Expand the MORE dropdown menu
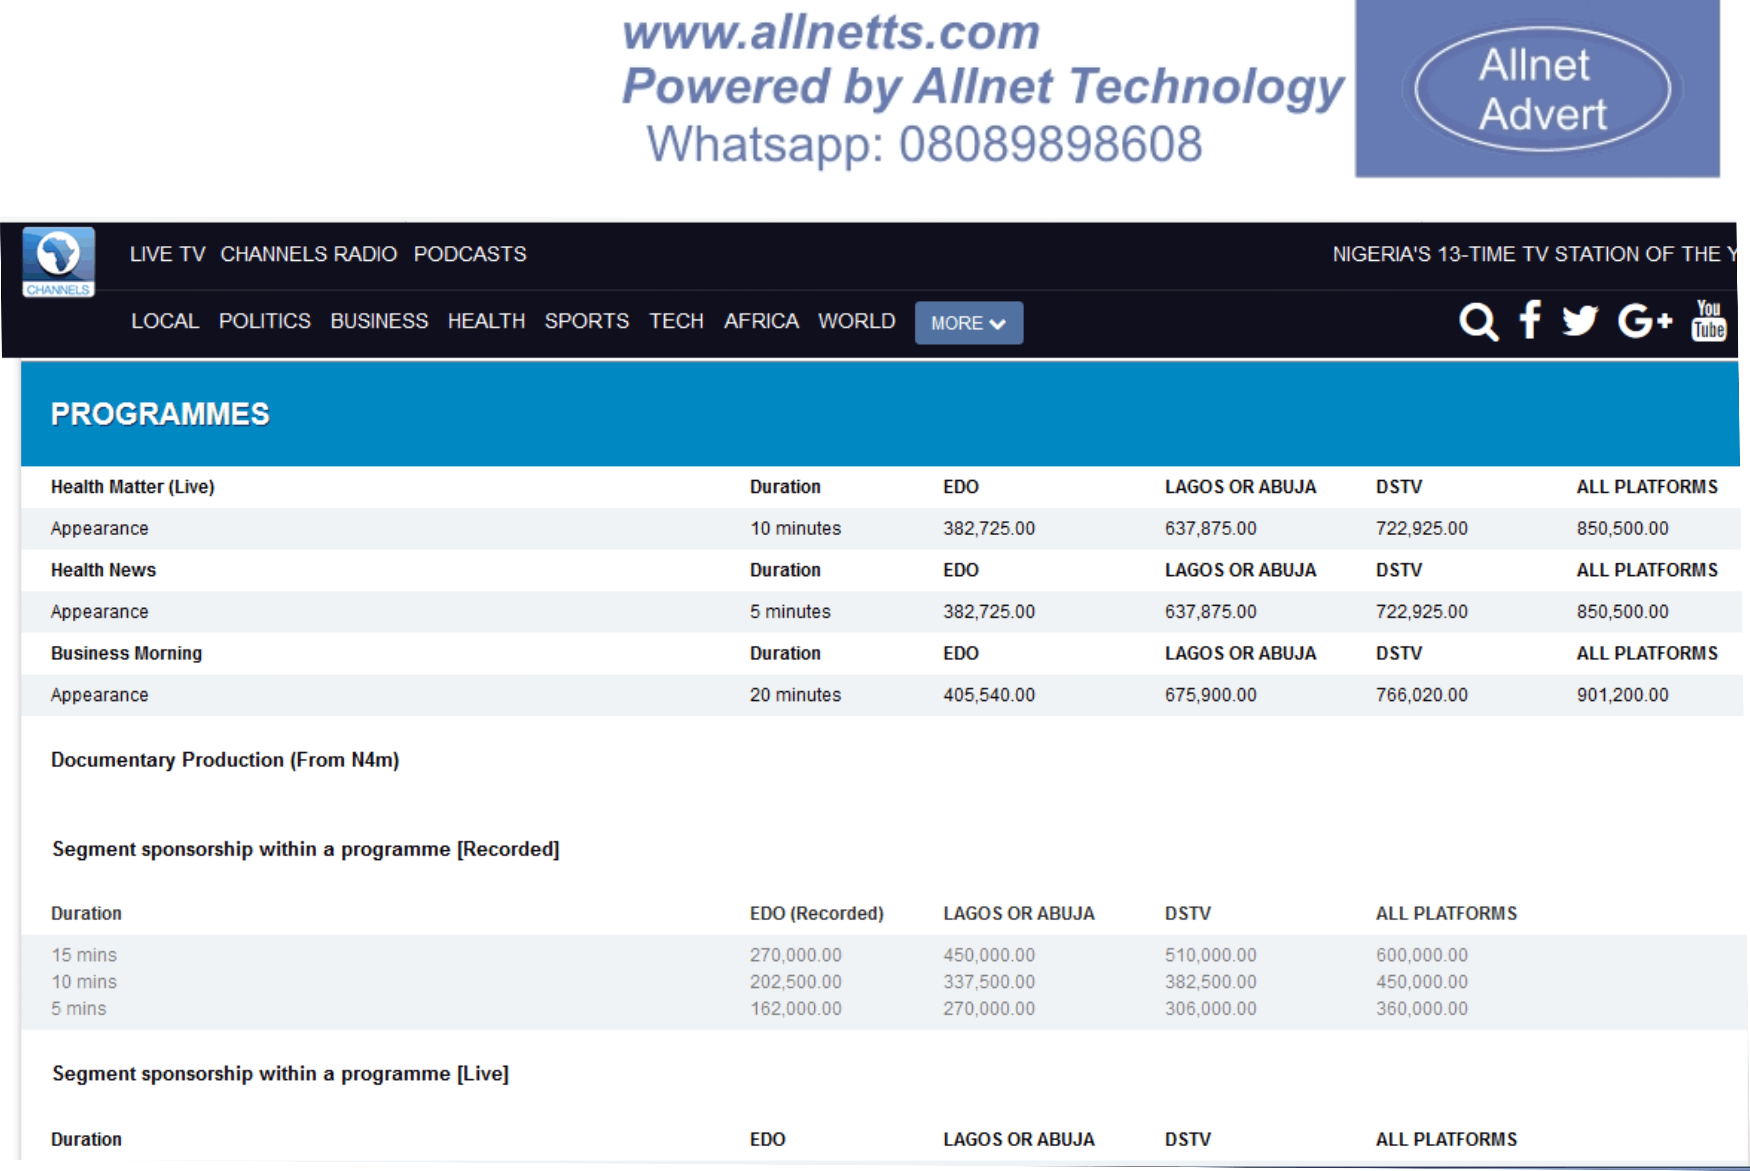 point(968,323)
